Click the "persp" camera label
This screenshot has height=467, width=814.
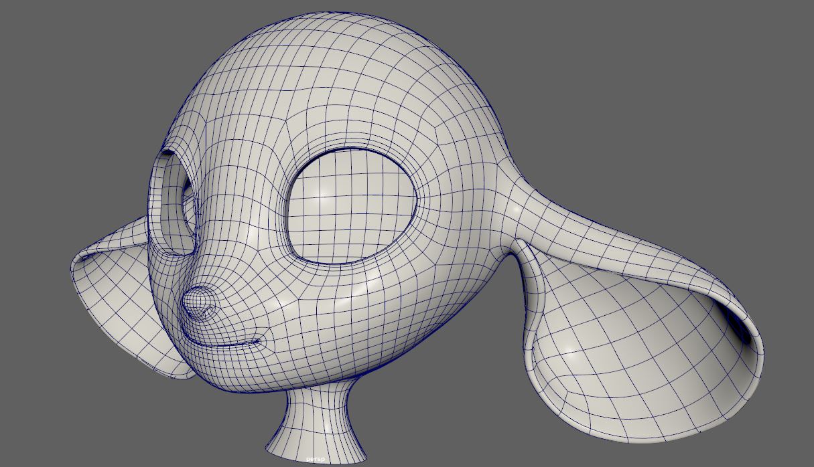coord(315,460)
